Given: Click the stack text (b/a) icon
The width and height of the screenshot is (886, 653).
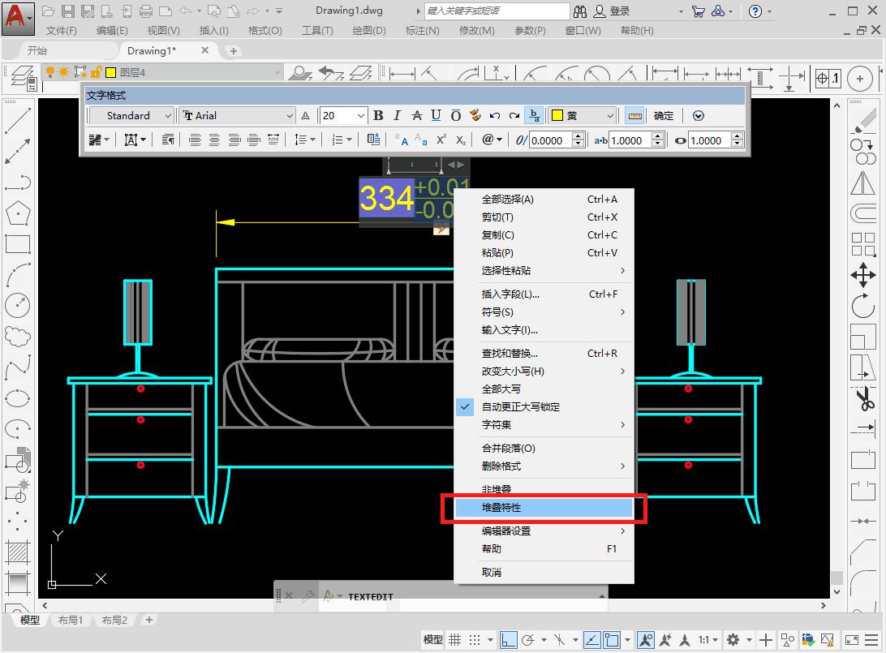Looking at the screenshot, I should click(533, 116).
